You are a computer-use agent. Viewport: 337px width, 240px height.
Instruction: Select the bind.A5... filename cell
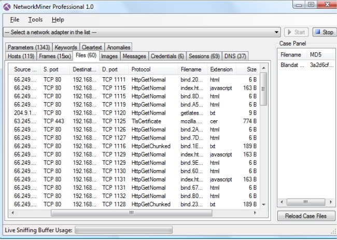coord(191,105)
